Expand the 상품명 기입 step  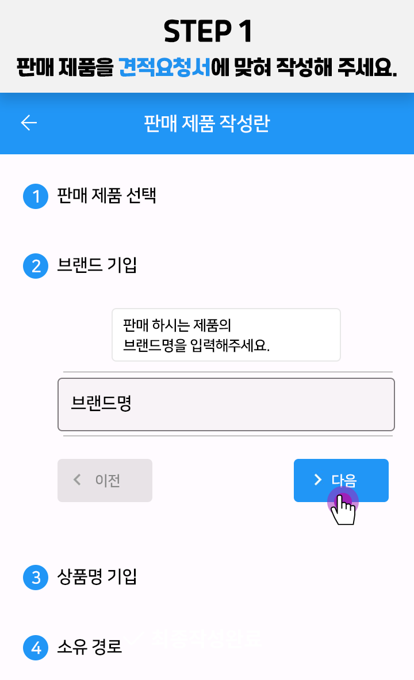point(97,577)
